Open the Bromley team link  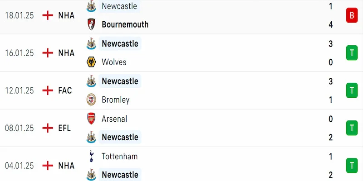point(116,100)
